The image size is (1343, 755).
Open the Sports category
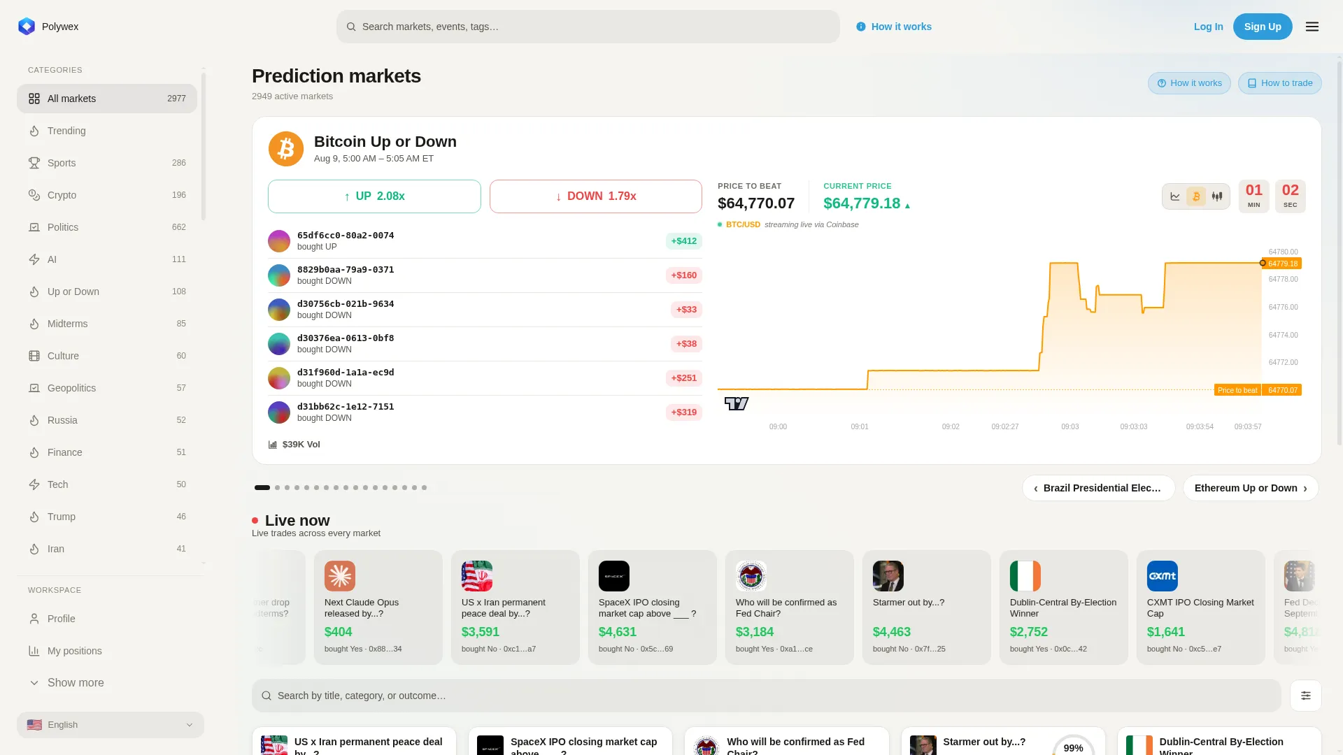click(x=107, y=163)
